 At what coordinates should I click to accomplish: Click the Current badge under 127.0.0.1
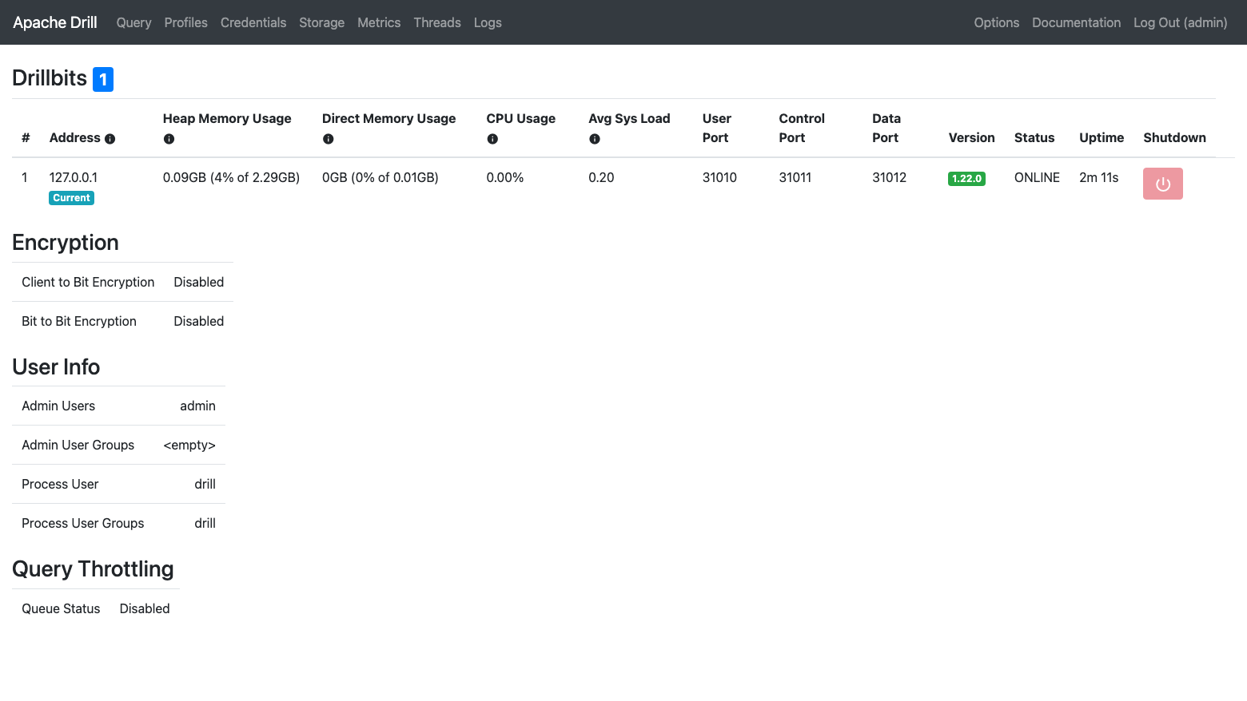coord(72,198)
